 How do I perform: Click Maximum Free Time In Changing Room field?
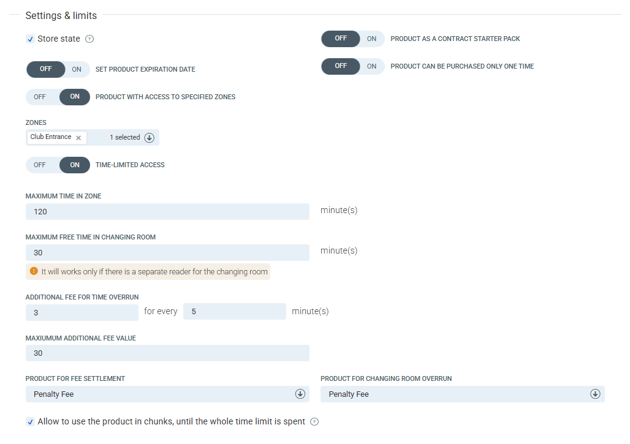[167, 252]
